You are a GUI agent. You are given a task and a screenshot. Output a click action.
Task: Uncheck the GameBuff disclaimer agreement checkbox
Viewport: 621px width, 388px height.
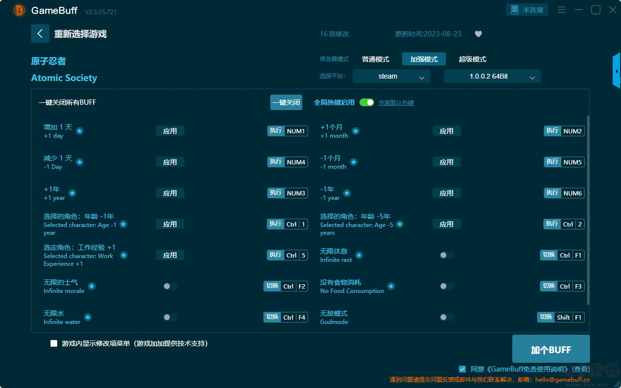[462, 369]
